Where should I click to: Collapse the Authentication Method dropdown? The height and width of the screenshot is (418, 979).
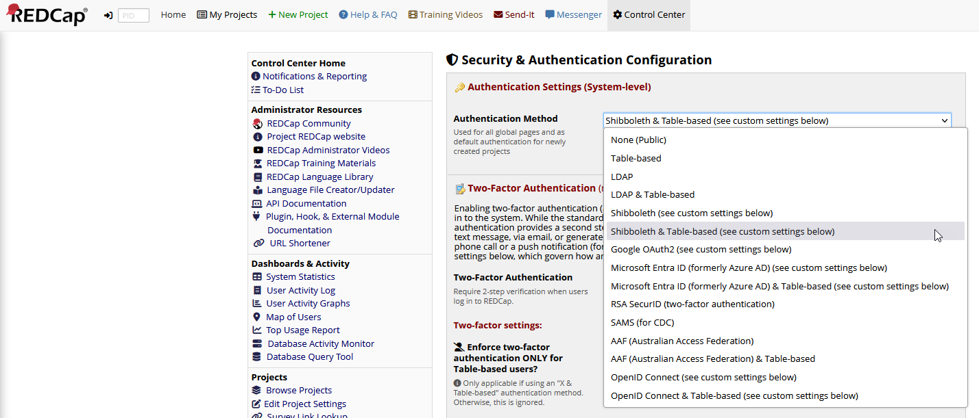point(945,121)
